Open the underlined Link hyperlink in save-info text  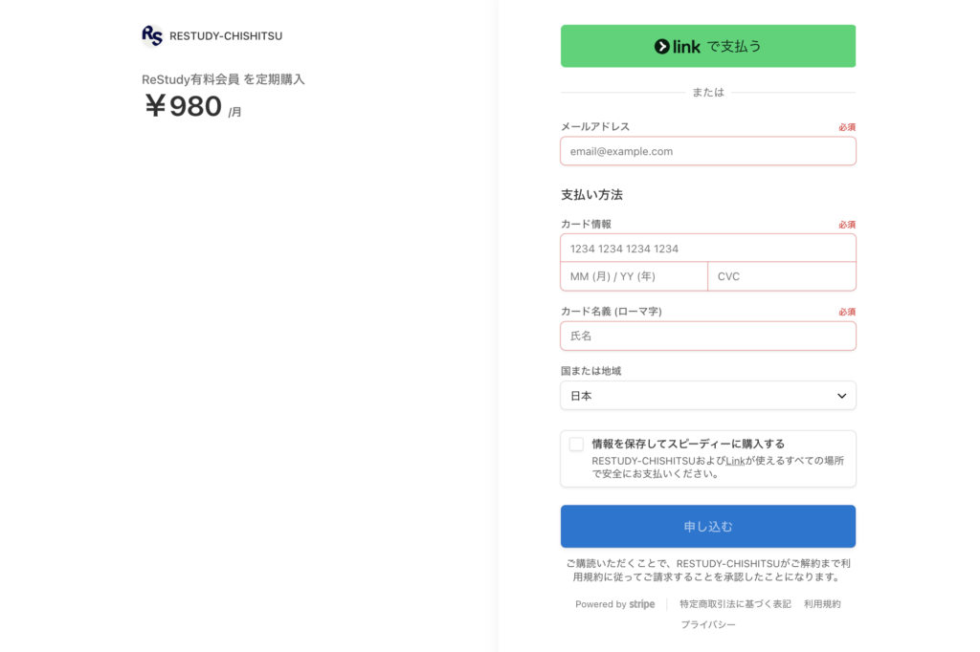[x=735, y=461]
